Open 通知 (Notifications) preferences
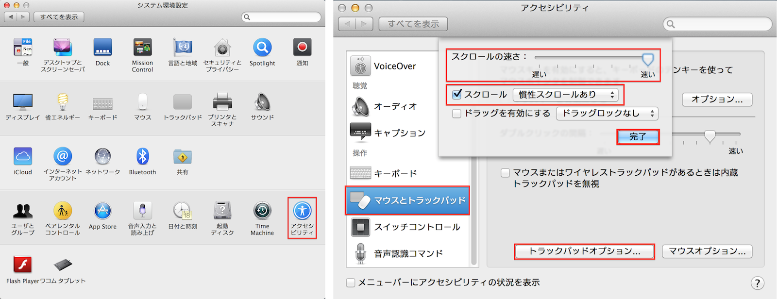 (302, 48)
